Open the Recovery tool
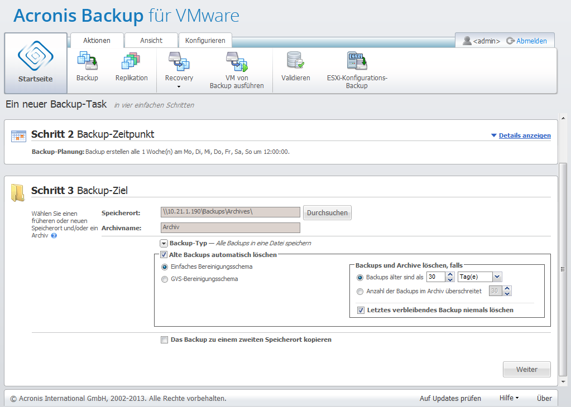Image resolution: width=571 pixels, height=407 pixels. coord(179,61)
